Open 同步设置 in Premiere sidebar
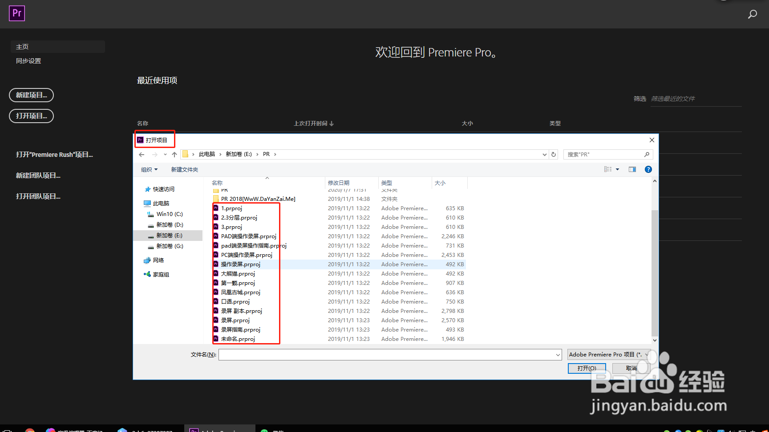The height and width of the screenshot is (432, 769). click(x=28, y=61)
